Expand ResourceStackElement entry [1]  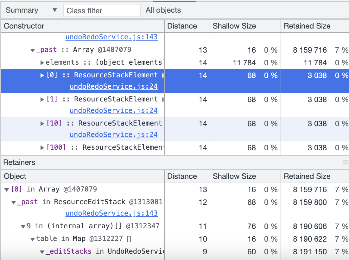point(41,100)
